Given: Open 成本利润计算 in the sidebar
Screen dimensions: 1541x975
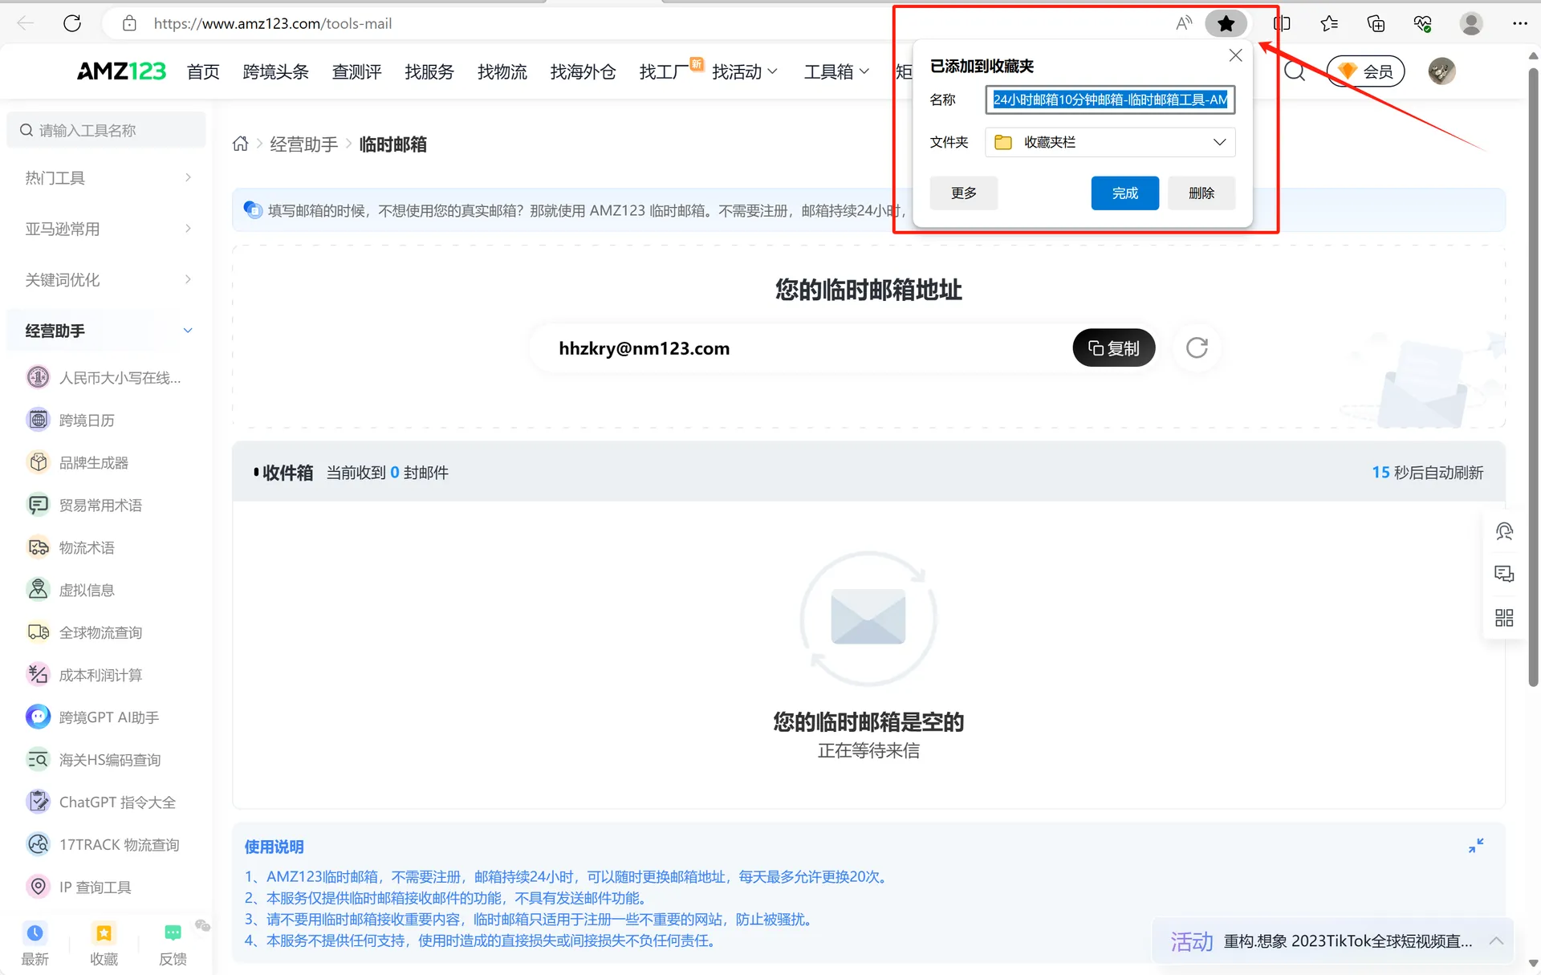Looking at the screenshot, I should click(100, 675).
